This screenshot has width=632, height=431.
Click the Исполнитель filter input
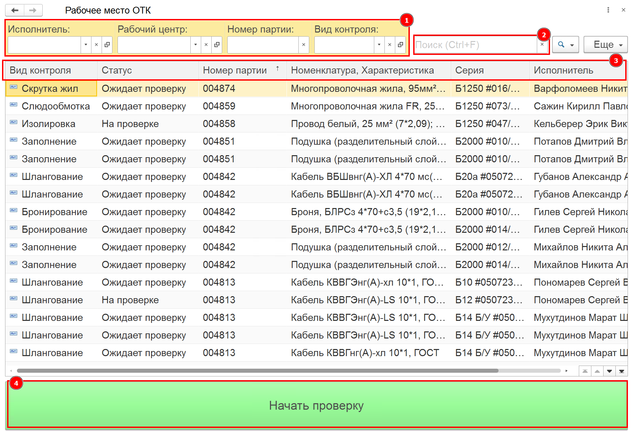tap(44, 45)
